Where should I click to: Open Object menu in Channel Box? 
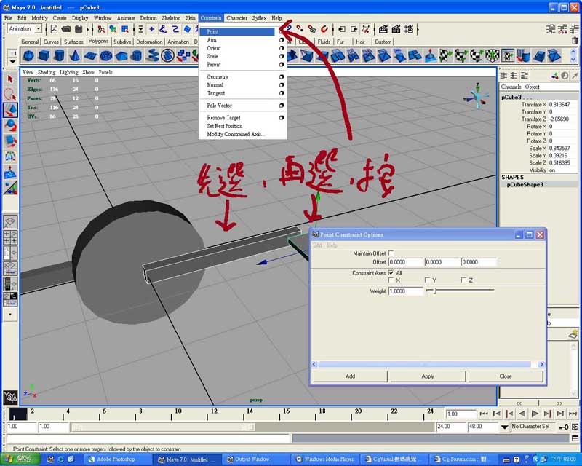pyautogui.click(x=533, y=87)
